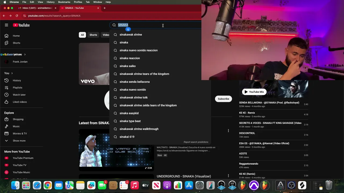Screen dimensions: 344x193
Task: Click the search magnifier icon in search box
Action: [114, 25]
